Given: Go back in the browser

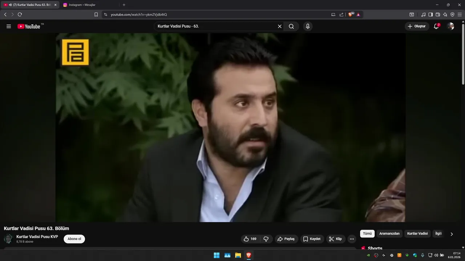Looking at the screenshot, I should click(5, 14).
